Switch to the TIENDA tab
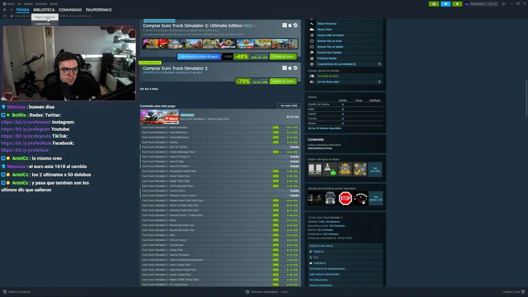The width and height of the screenshot is (528, 297). tap(23, 10)
